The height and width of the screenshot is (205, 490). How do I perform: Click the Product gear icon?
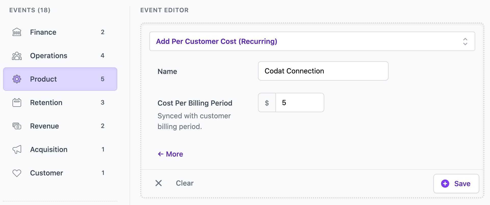(17, 79)
